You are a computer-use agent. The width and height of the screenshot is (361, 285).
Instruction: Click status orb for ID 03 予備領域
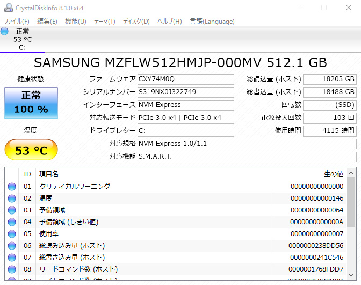tap(12, 210)
